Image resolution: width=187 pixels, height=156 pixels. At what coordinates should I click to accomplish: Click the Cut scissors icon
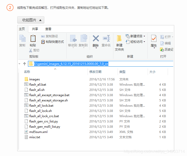[x=31, y=50]
